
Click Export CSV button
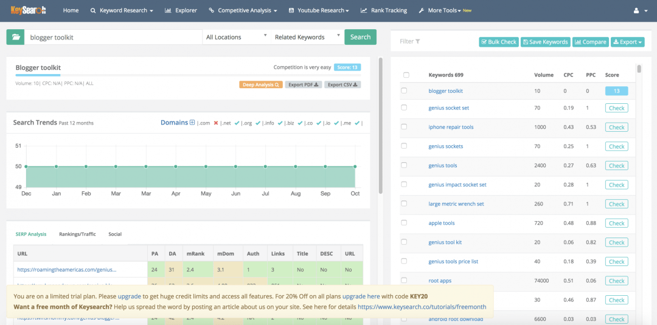[x=342, y=84]
